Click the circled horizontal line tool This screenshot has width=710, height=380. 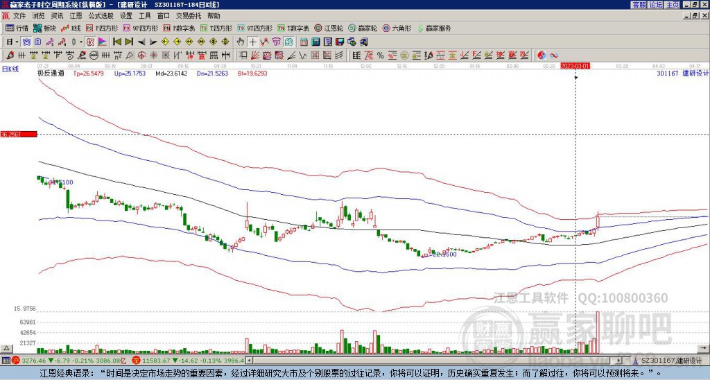pyautogui.click(x=94, y=55)
